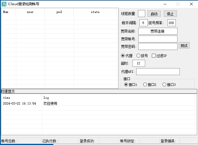Focus the 代理API input field

click(158, 72)
